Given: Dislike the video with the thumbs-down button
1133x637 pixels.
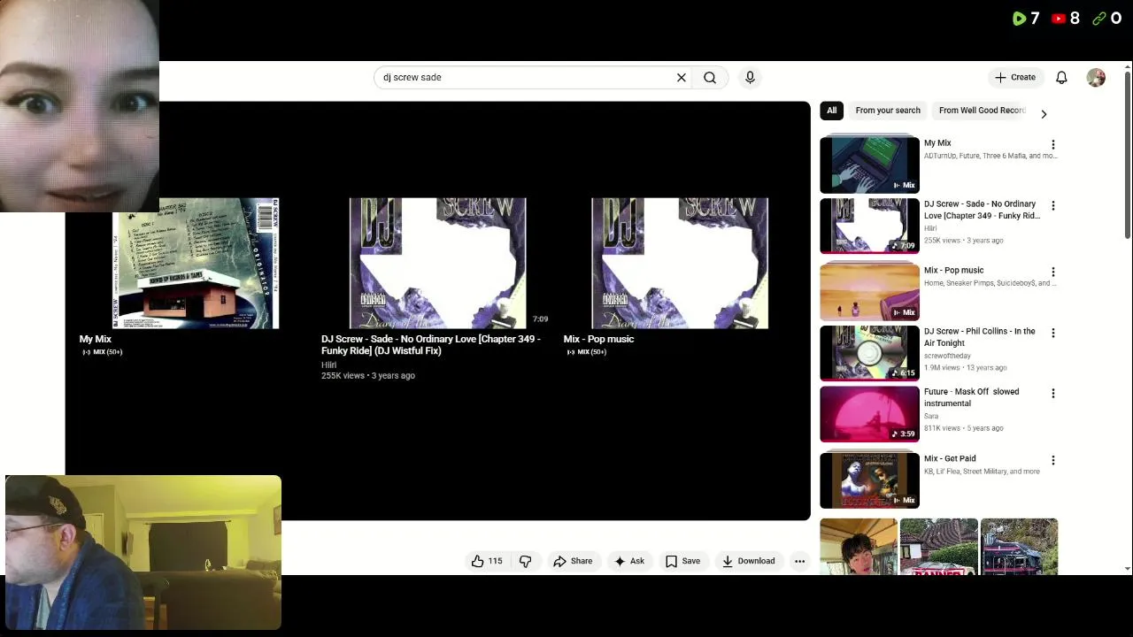Looking at the screenshot, I should 525,561.
